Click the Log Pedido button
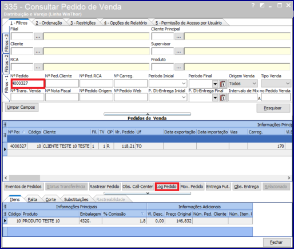The width and height of the screenshot is (294, 249). coord(166,187)
